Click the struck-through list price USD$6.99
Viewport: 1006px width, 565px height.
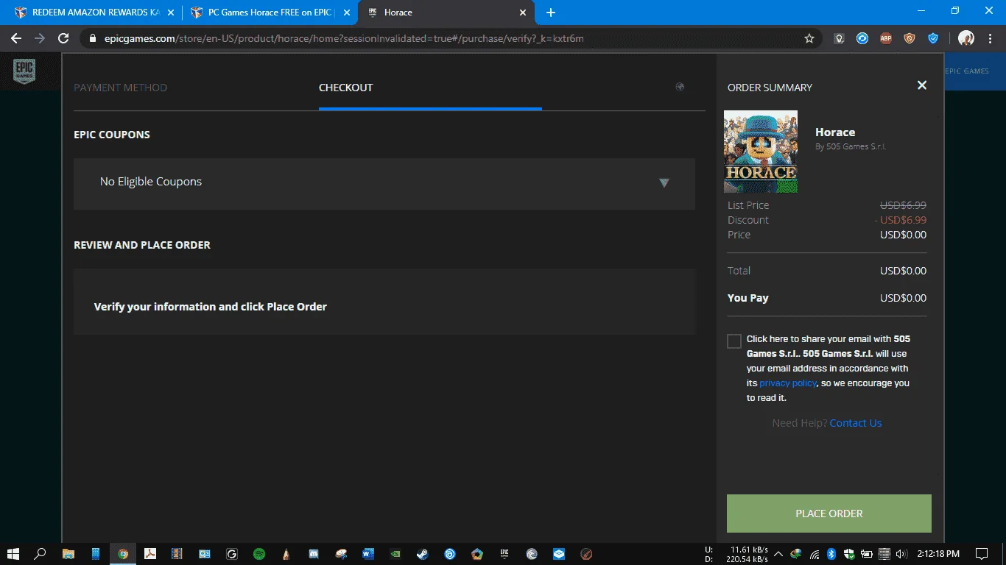click(x=903, y=205)
